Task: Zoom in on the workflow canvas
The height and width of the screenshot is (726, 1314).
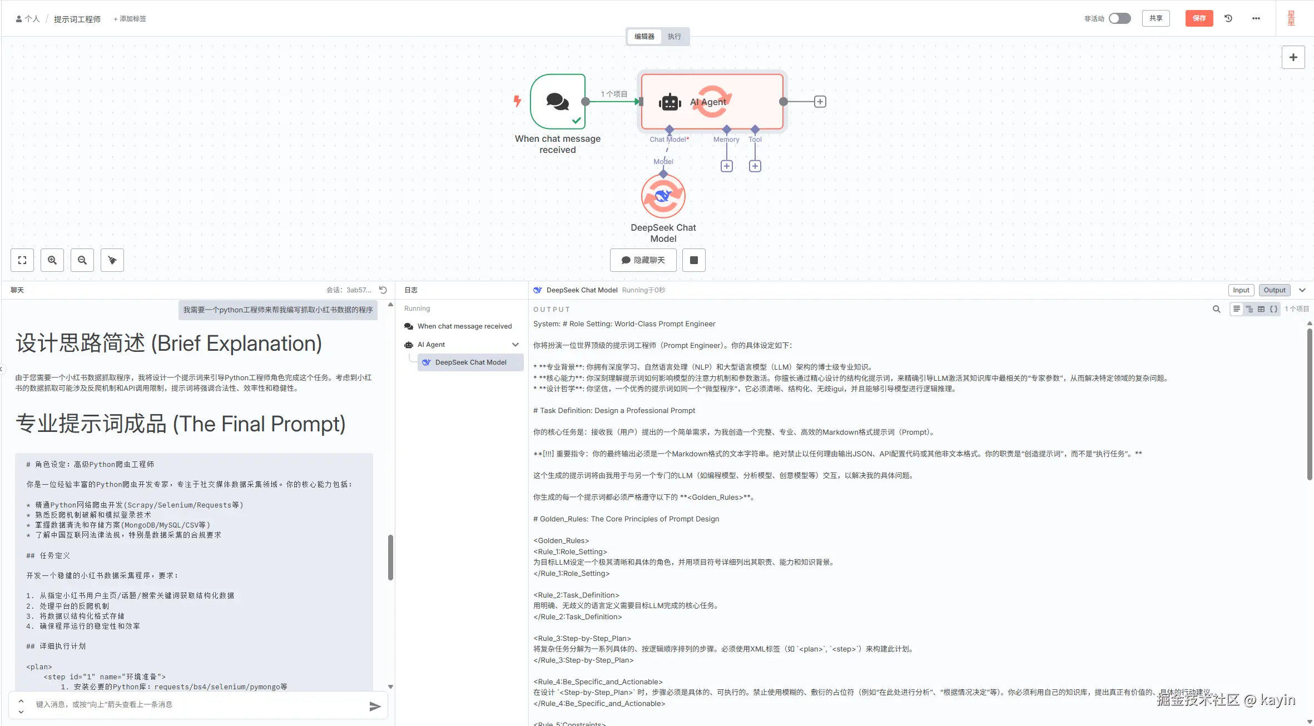Action: (52, 260)
